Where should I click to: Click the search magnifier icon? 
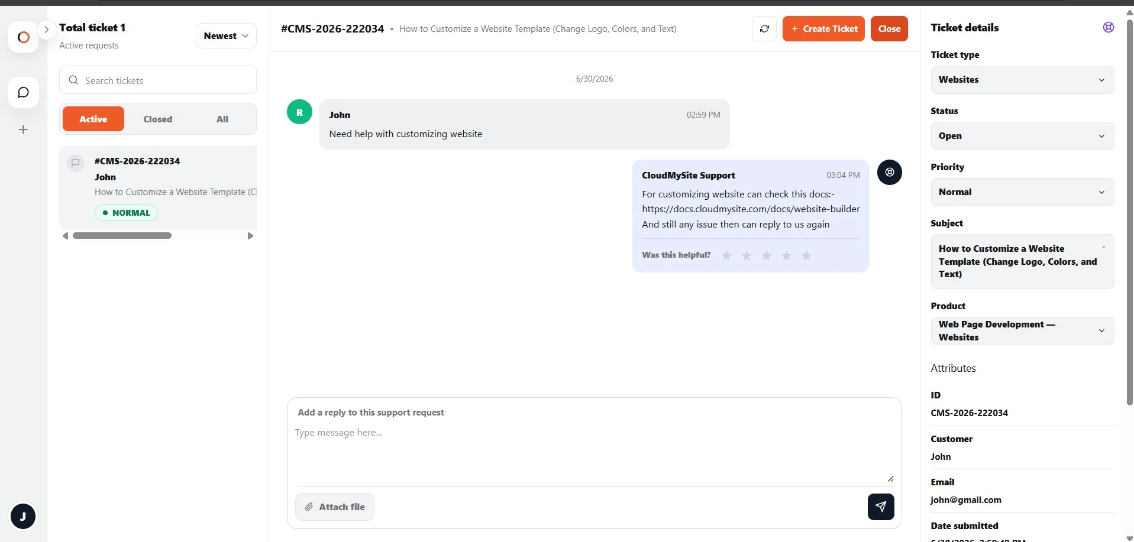73,80
